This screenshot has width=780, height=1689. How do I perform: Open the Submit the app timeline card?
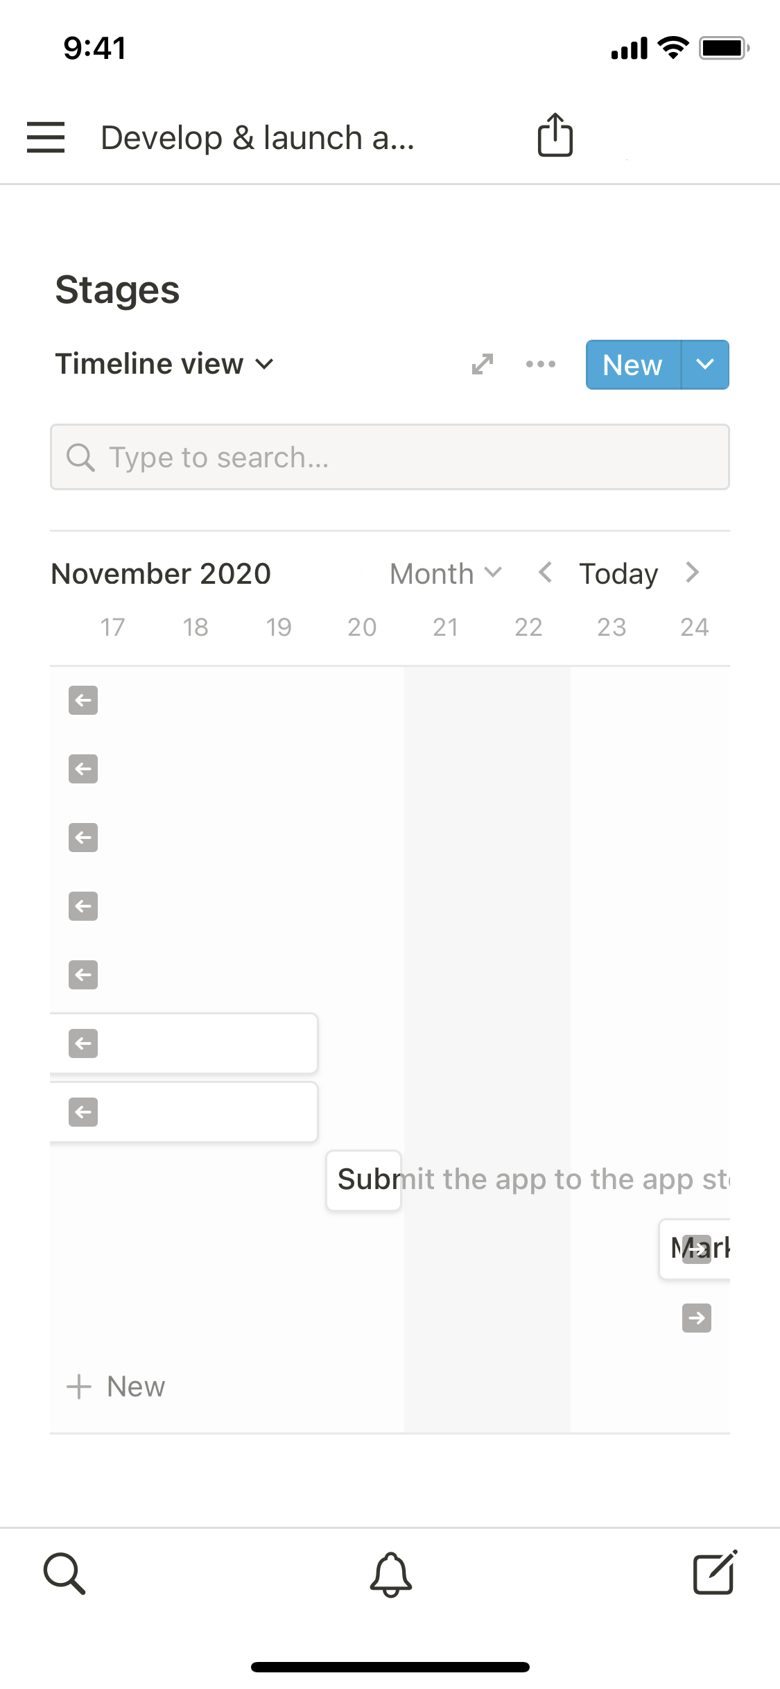pos(365,1180)
